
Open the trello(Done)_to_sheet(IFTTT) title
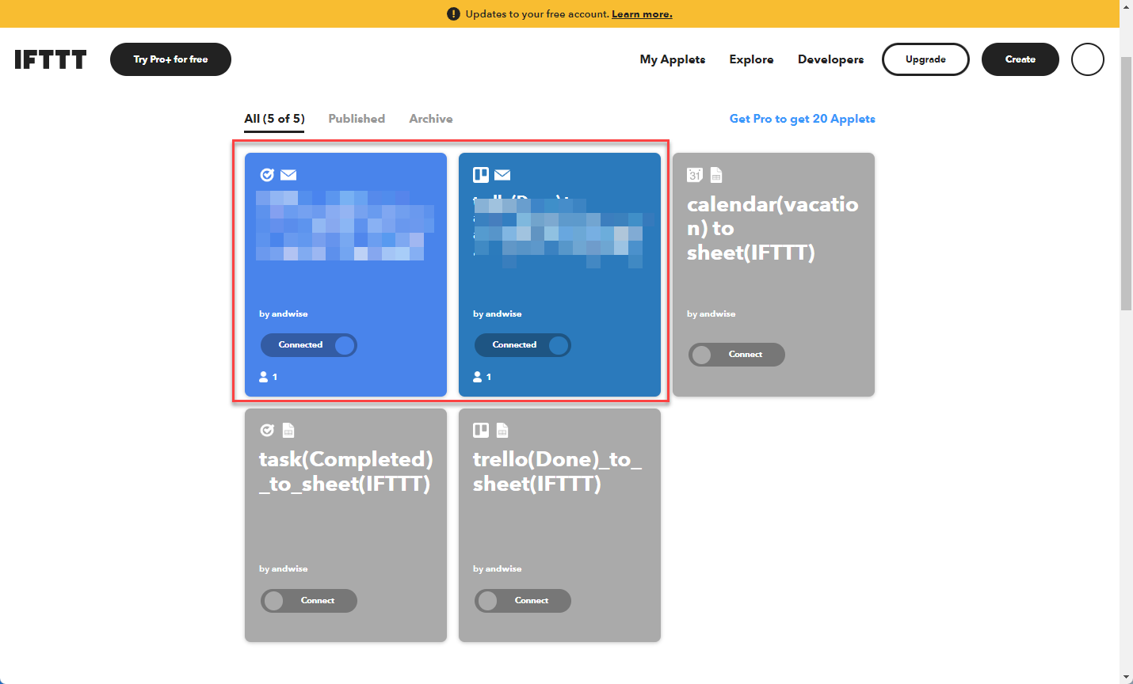click(557, 471)
